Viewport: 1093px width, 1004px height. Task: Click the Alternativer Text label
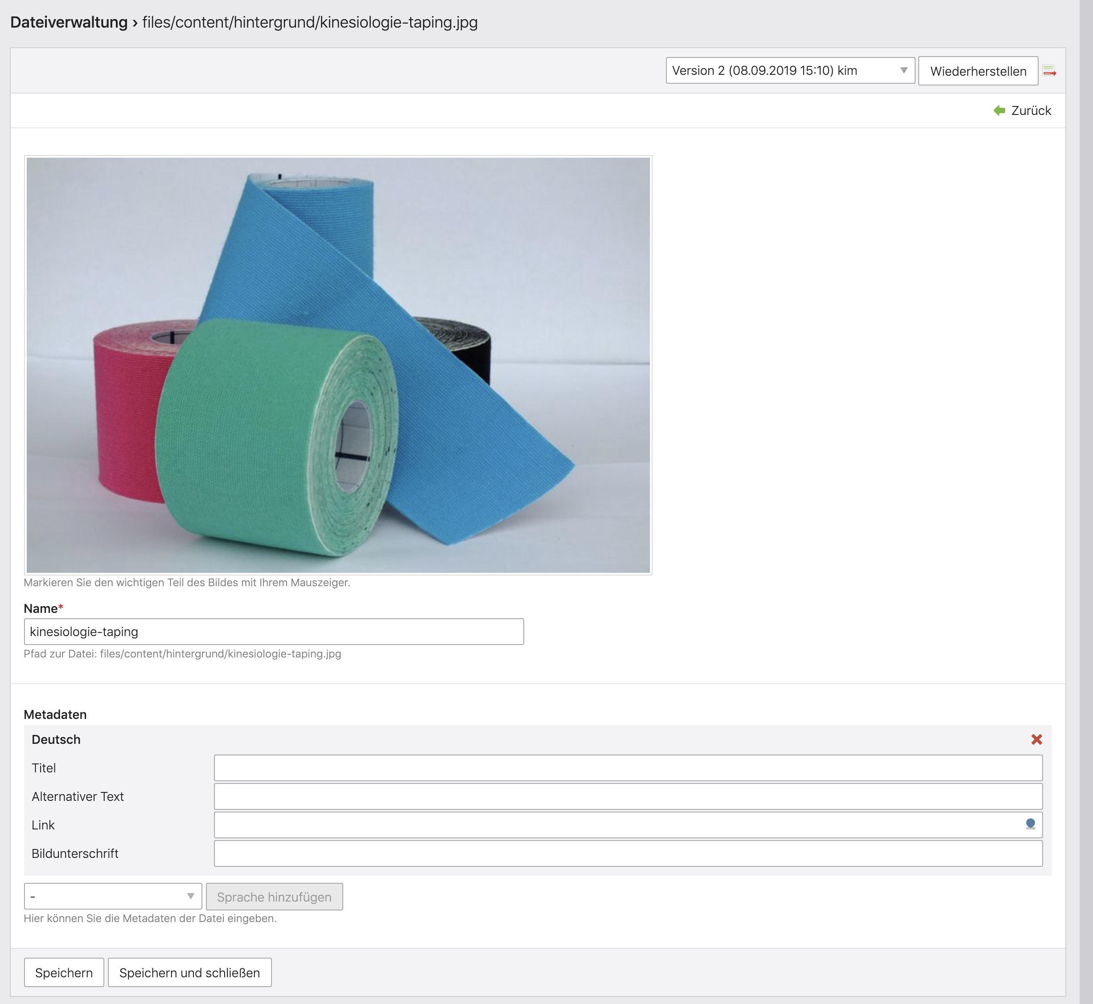coord(78,796)
